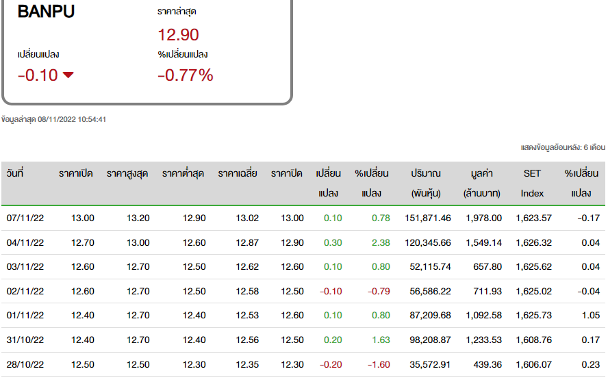Click trade value 711.93
The image size is (608, 380).
click(487, 291)
